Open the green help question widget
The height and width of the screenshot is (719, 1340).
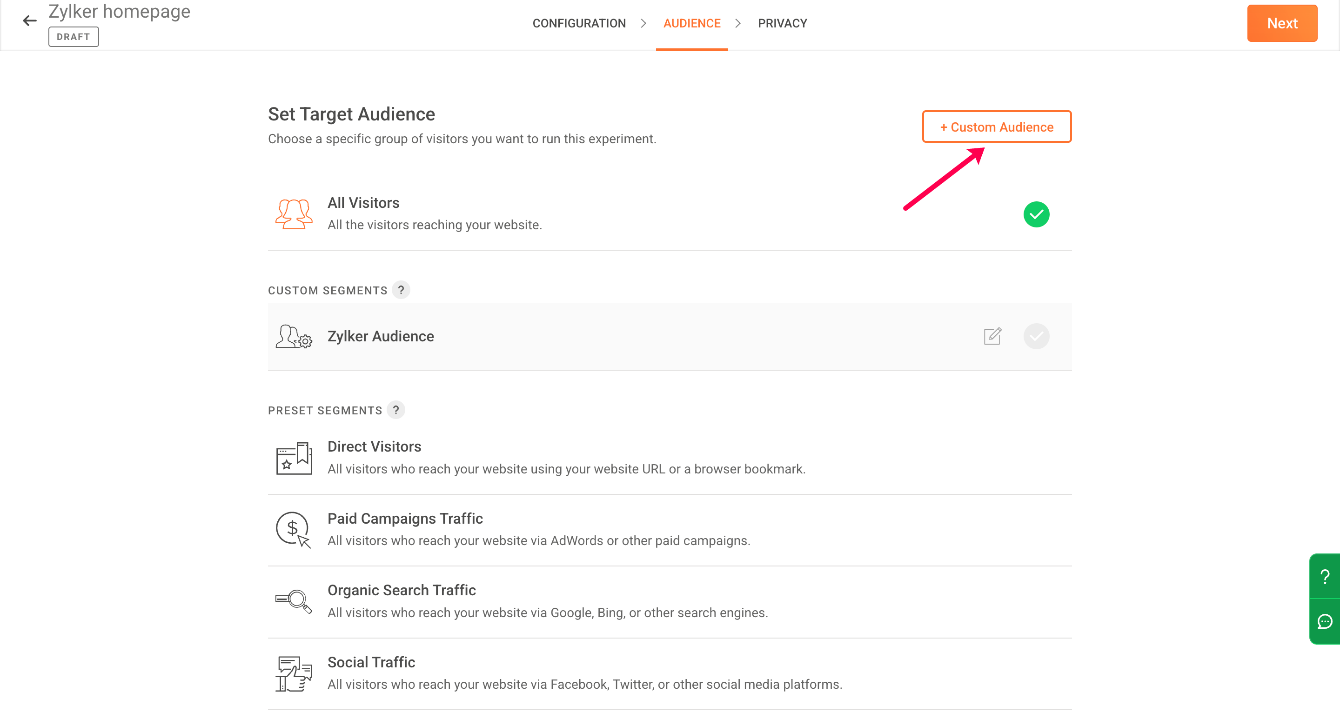coord(1325,577)
